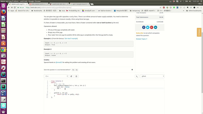The height and width of the screenshot is (114, 203).
Task: Open Other bookmarks folder
Action: [194, 11]
